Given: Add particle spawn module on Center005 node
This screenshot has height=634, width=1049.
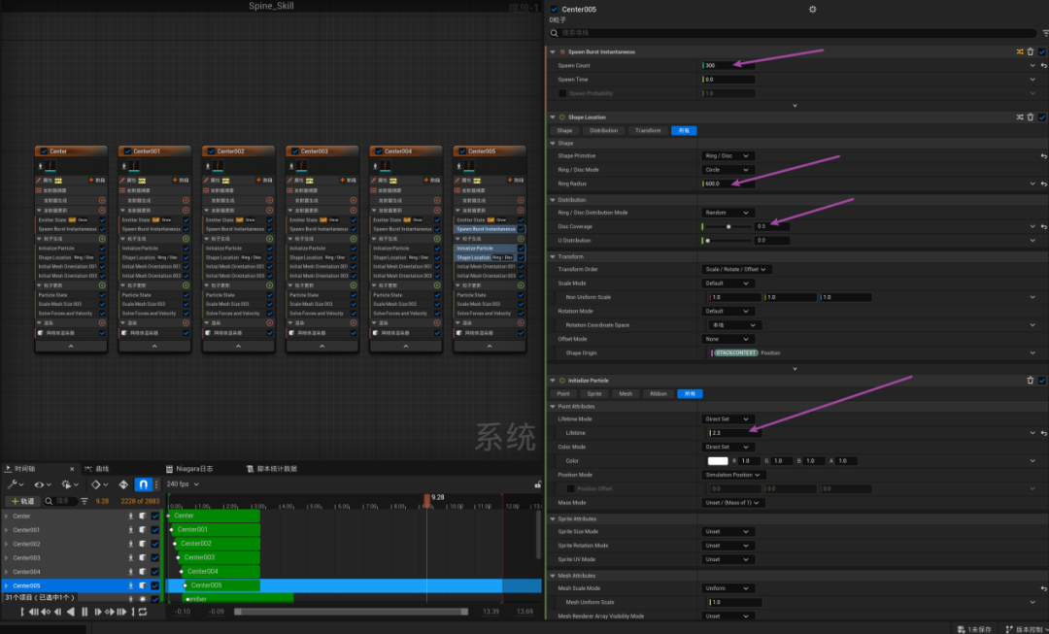Looking at the screenshot, I should tap(521, 239).
